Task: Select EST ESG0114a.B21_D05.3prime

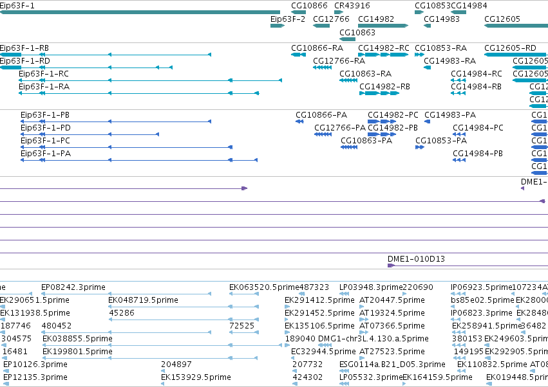Action: 392,364
